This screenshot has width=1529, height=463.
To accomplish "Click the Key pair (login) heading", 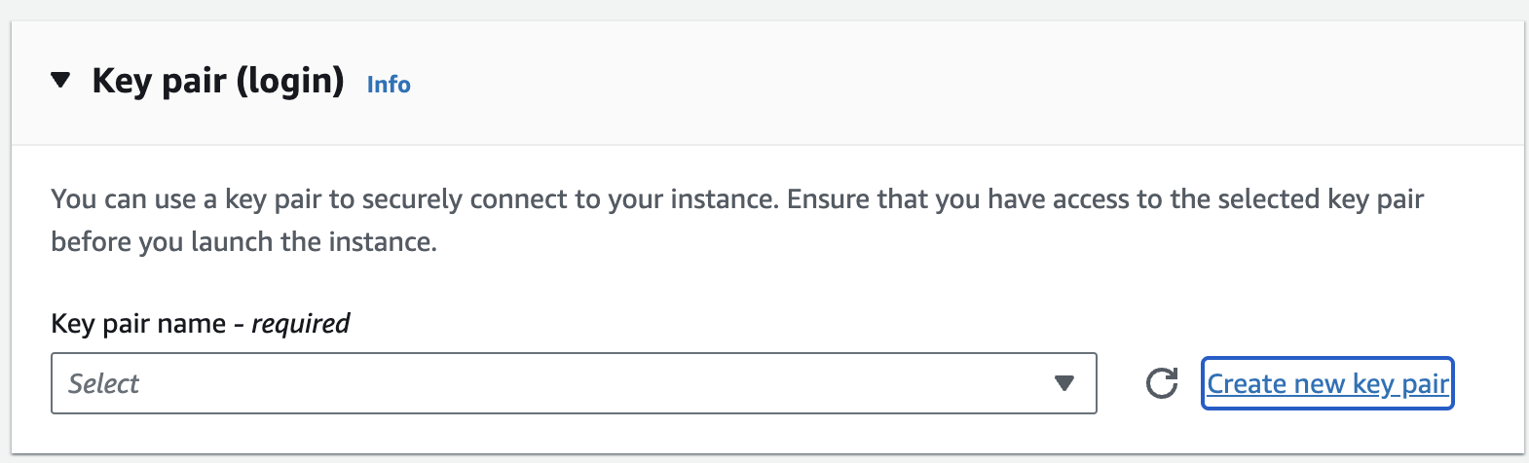I will (x=217, y=81).
